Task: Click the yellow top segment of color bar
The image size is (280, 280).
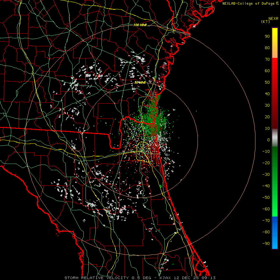Action: coord(275,43)
